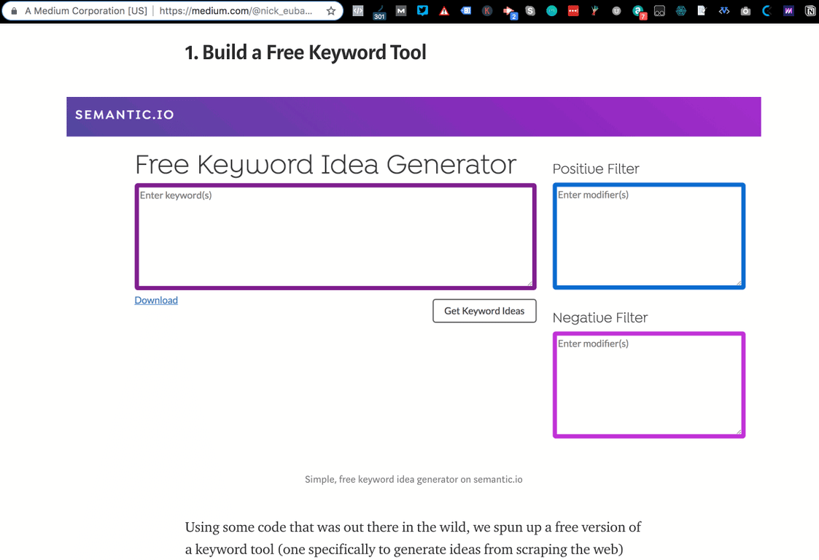Open the blue angle-bracket V extension

click(724, 10)
